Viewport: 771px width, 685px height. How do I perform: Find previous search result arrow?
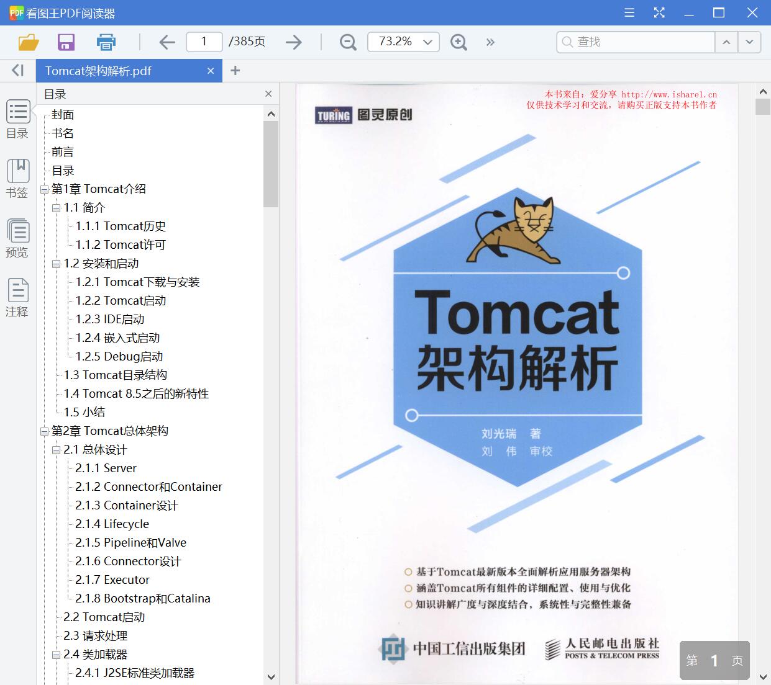pos(726,42)
